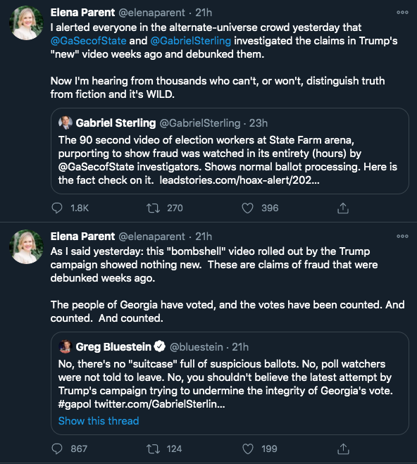Like the tweet with 199 likes
417x464 pixels.
[x=248, y=449]
